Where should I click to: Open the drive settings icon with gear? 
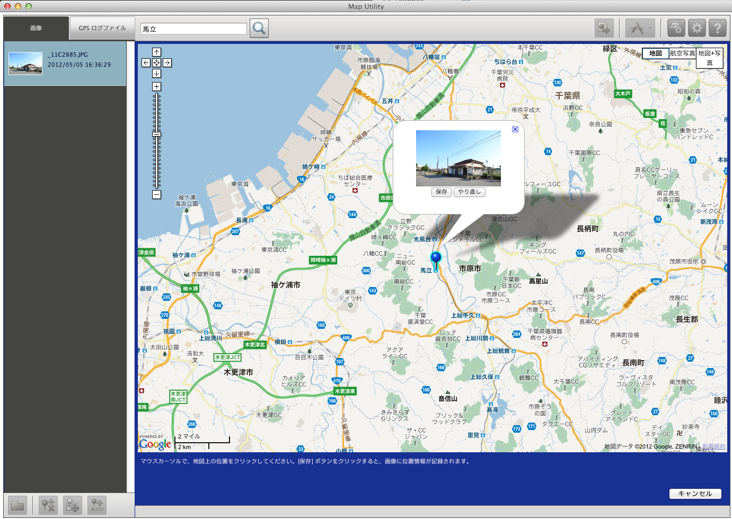676,28
